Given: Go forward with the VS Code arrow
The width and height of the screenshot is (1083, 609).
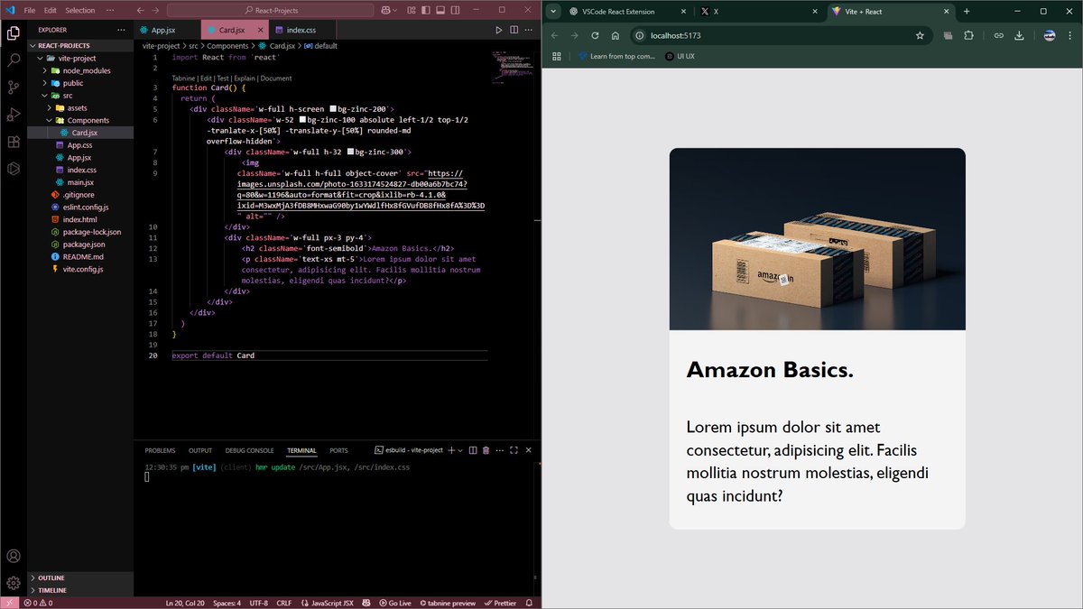Looking at the screenshot, I should [156, 11].
